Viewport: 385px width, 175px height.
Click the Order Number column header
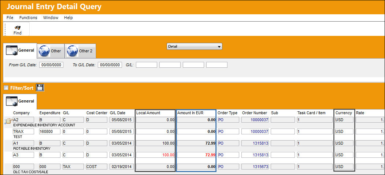point(255,113)
